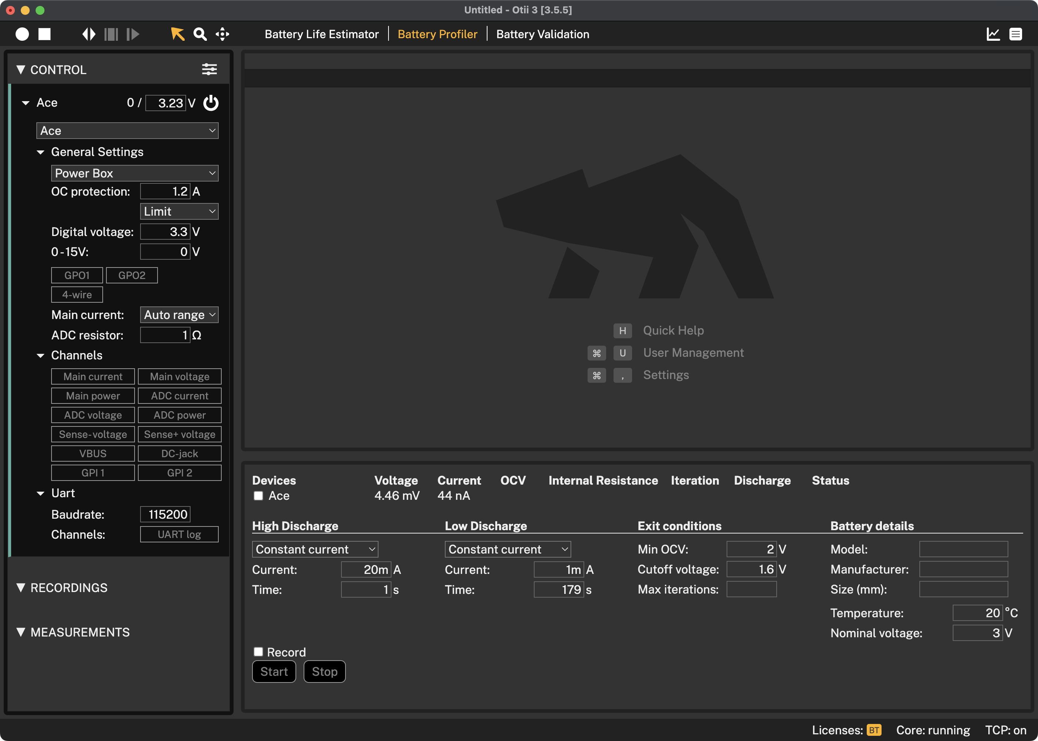Open Battery Validation tab
The image size is (1038, 741).
543,34
